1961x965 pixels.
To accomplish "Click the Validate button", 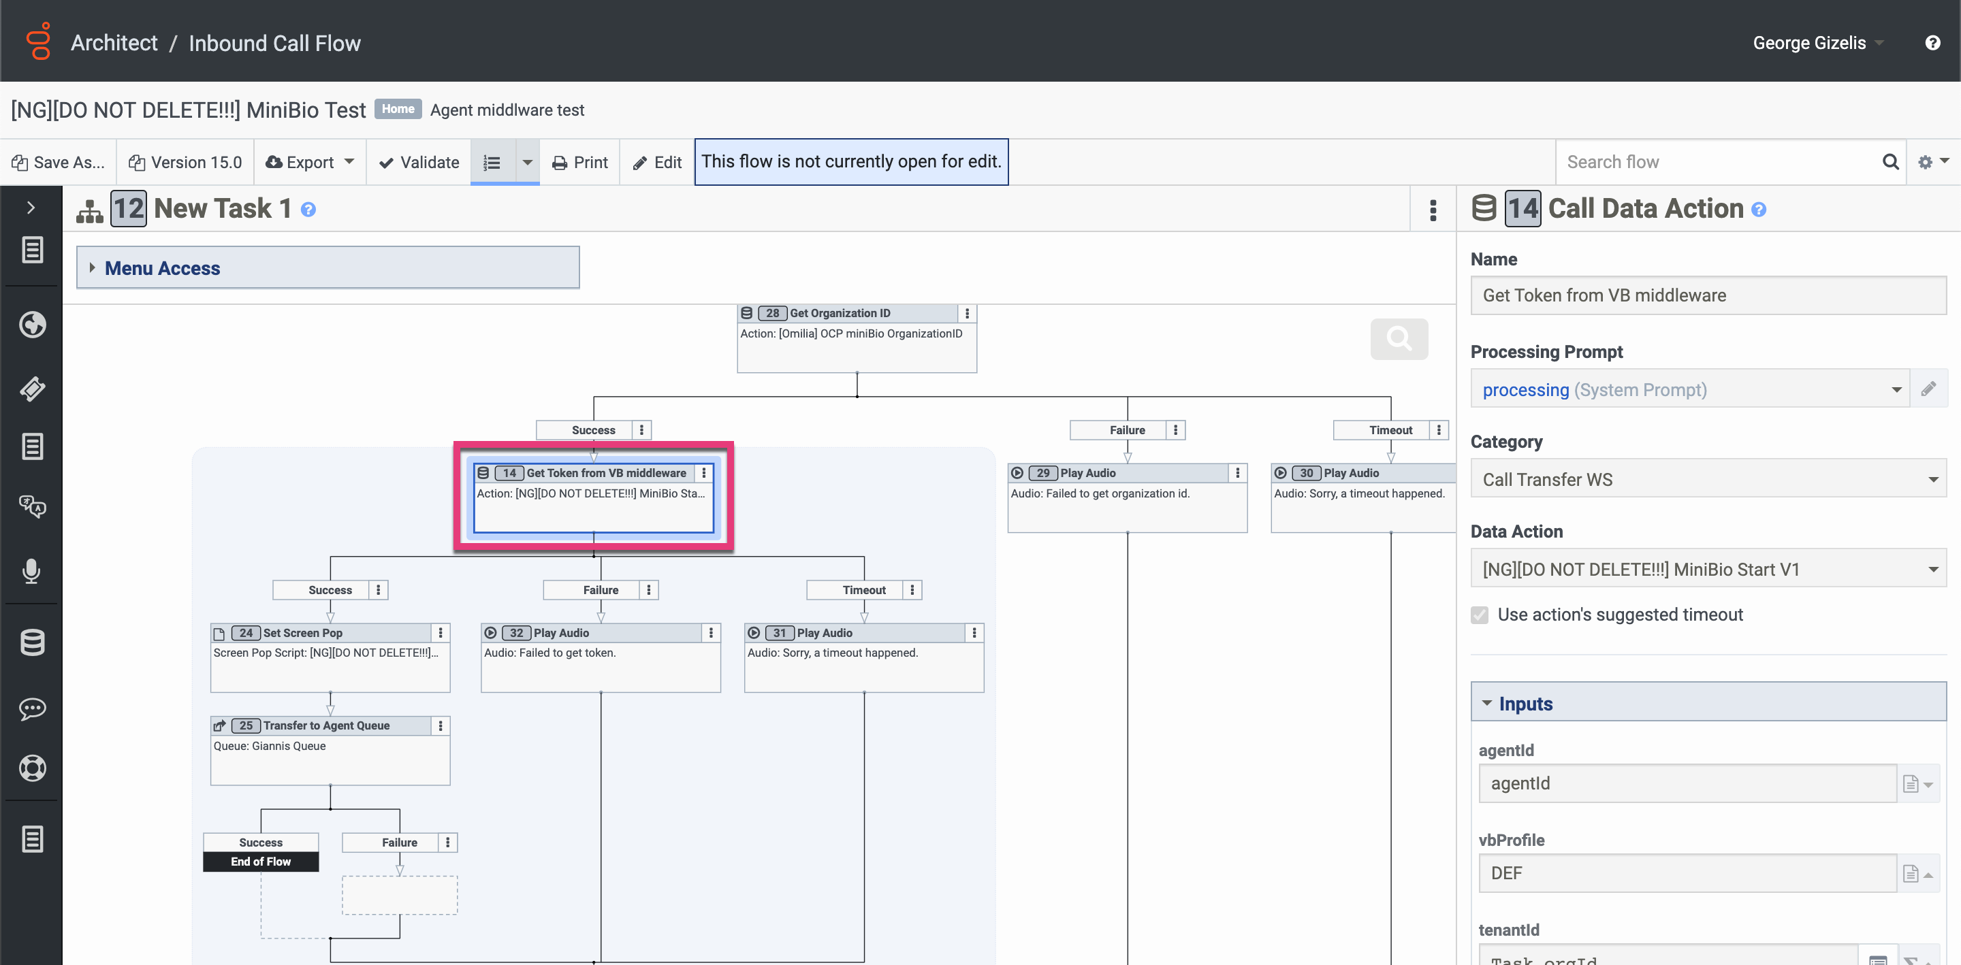I will [x=419, y=162].
